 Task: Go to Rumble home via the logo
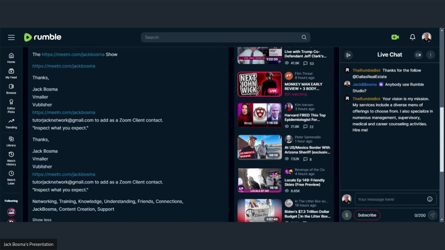tap(42, 37)
